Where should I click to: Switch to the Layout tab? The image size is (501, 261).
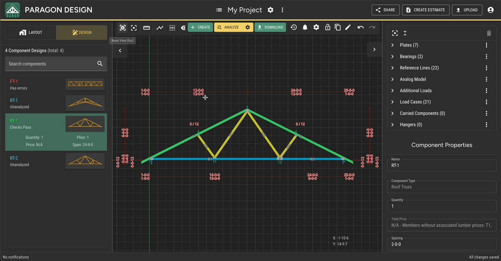(31, 33)
